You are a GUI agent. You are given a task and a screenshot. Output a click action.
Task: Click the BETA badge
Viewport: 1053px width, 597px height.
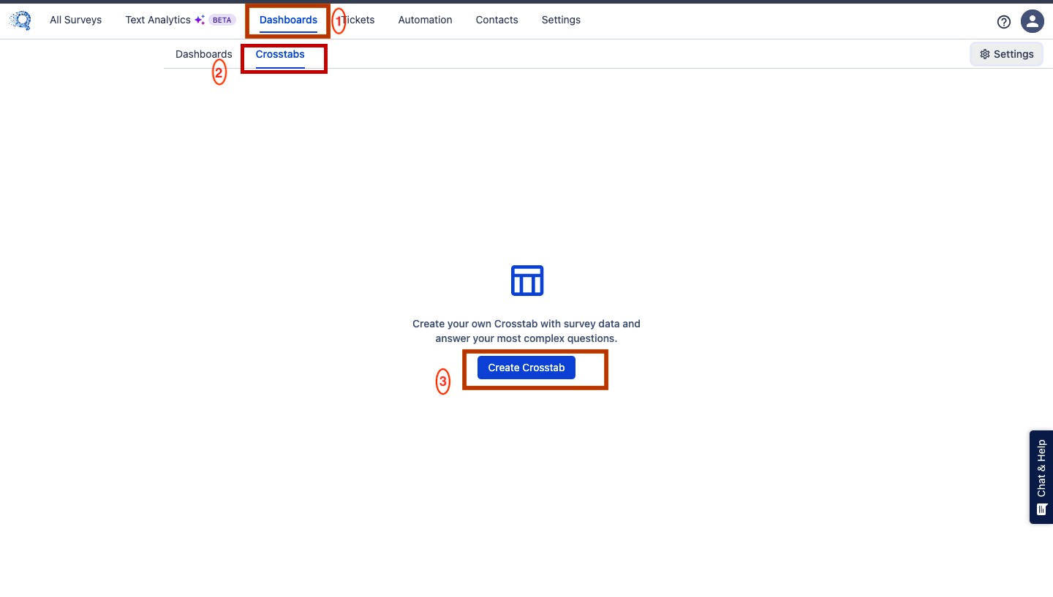point(222,20)
